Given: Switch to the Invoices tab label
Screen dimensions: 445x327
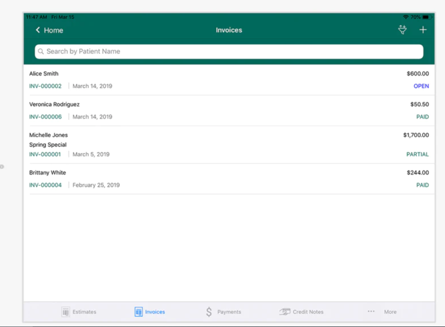Looking at the screenshot, I should click(x=155, y=312).
